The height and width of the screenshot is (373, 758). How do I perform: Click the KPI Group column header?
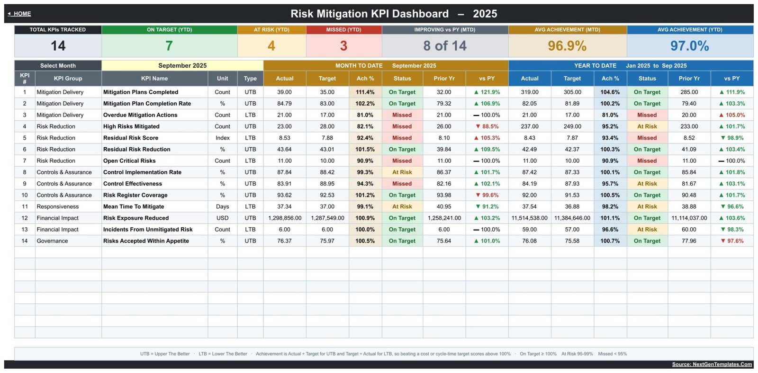click(x=68, y=79)
